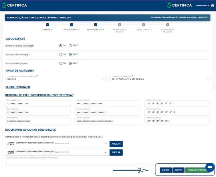This screenshot has width=216, height=177.
Task: Go to the Código de Conduta step checkmark
Action: click(x=72, y=25)
